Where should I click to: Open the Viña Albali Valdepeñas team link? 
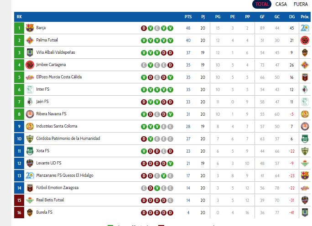[x=56, y=52]
